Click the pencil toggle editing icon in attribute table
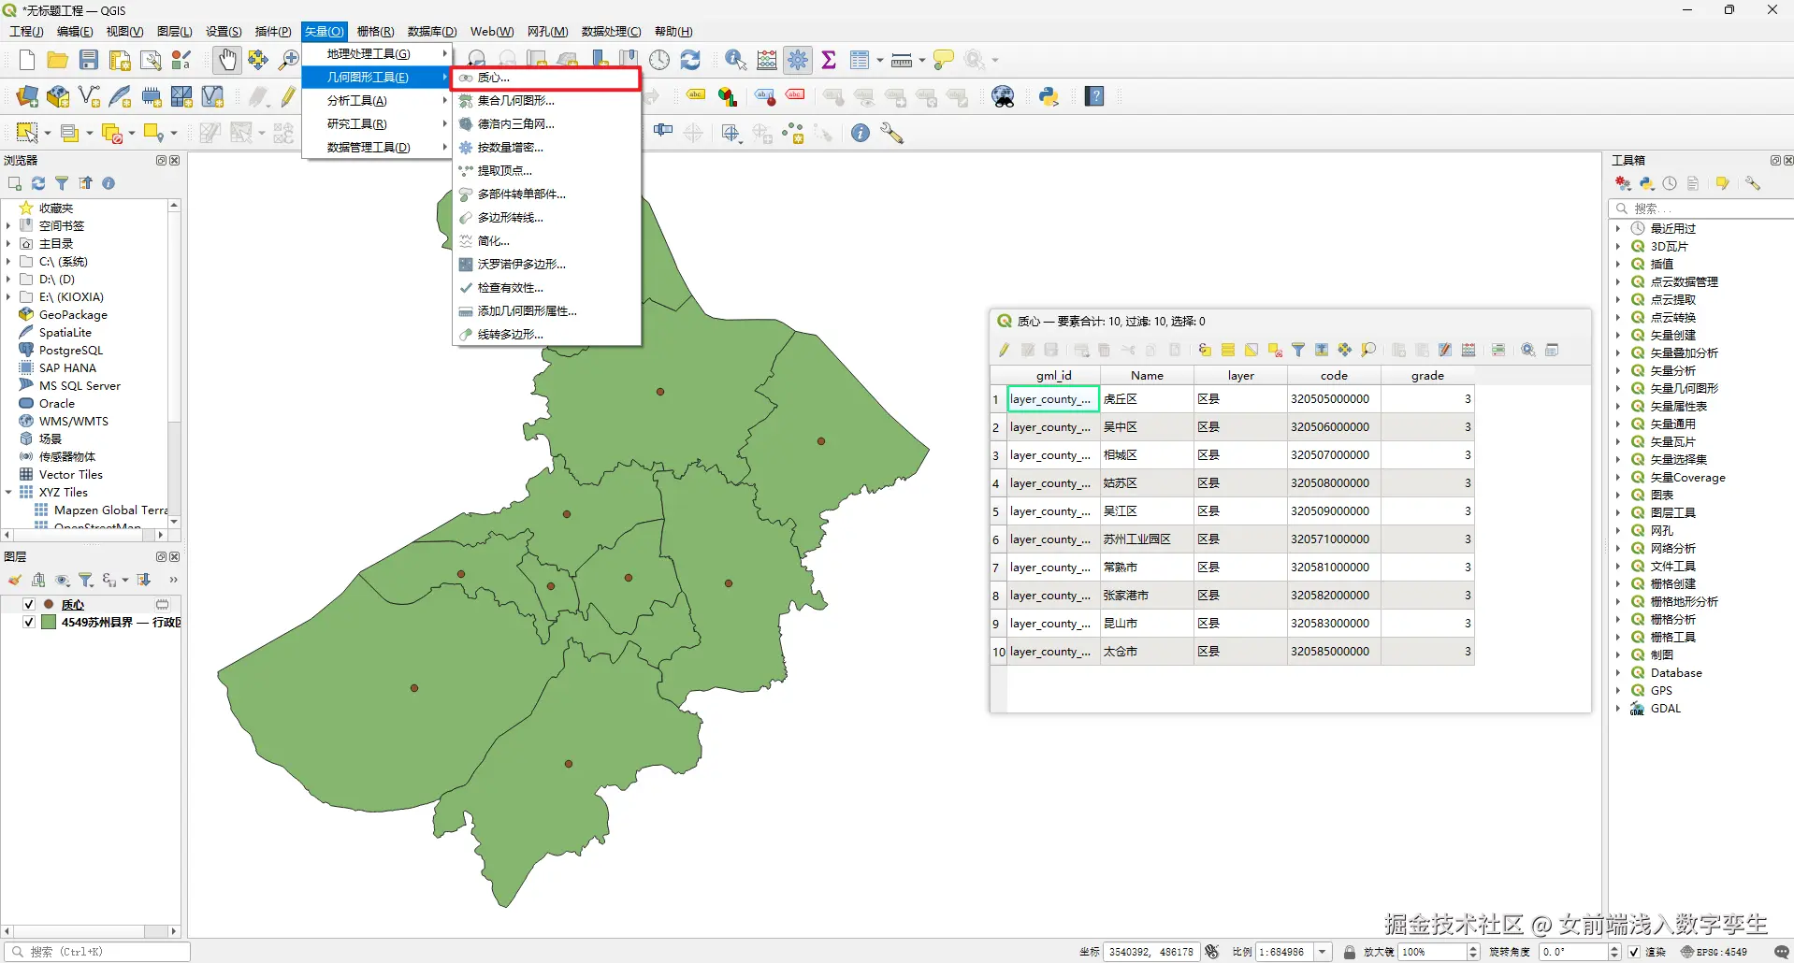This screenshot has width=1794, height=963. pyautogui.click(x=1004, y=350)
